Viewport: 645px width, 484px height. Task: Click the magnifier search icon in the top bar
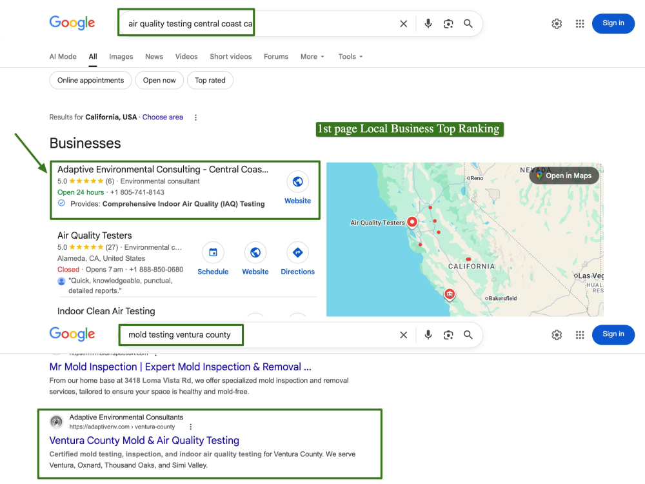click(468, 23)
